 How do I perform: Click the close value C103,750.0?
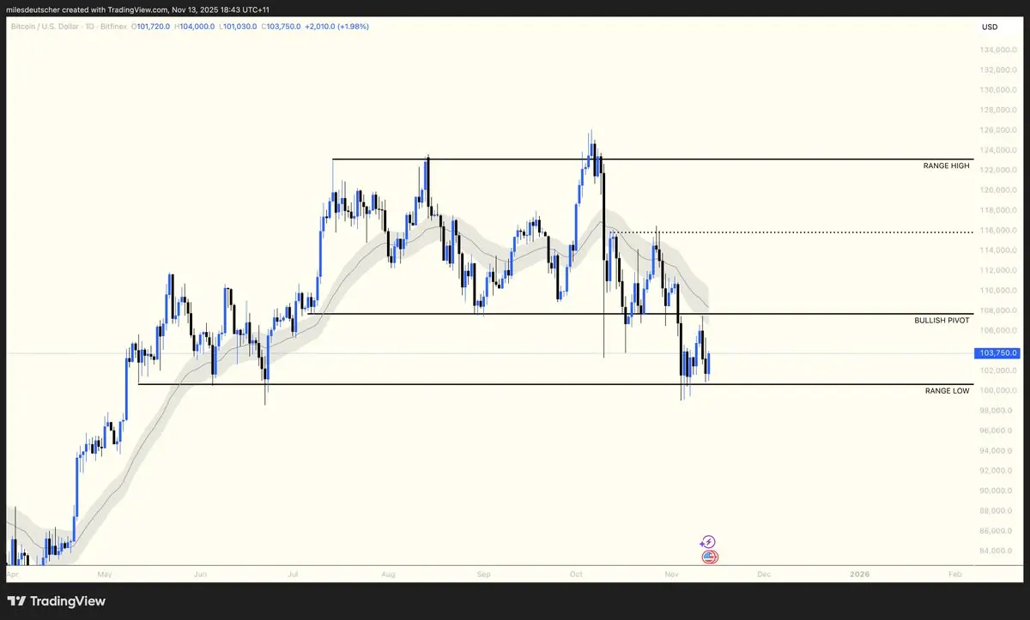281,27
